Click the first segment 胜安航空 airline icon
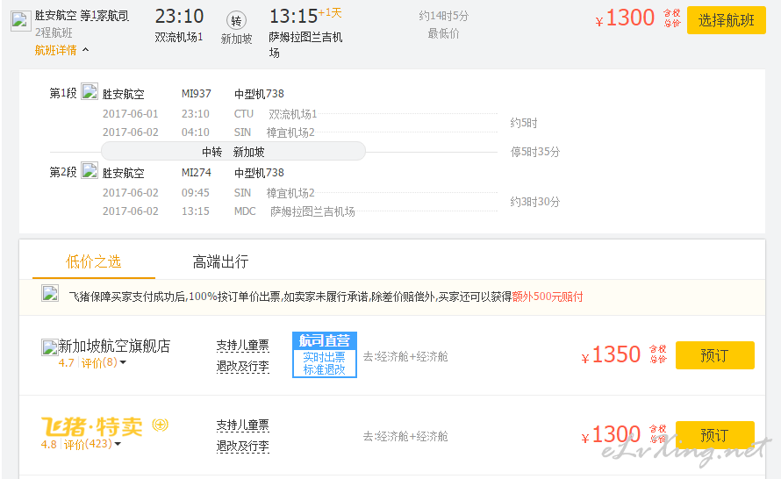 point(90,91)
